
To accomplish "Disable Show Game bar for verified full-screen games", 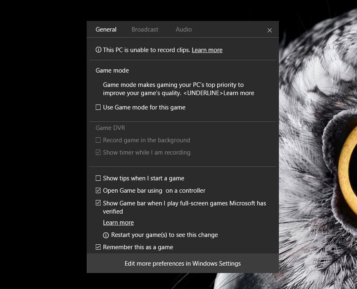I will tap(98, 203).
